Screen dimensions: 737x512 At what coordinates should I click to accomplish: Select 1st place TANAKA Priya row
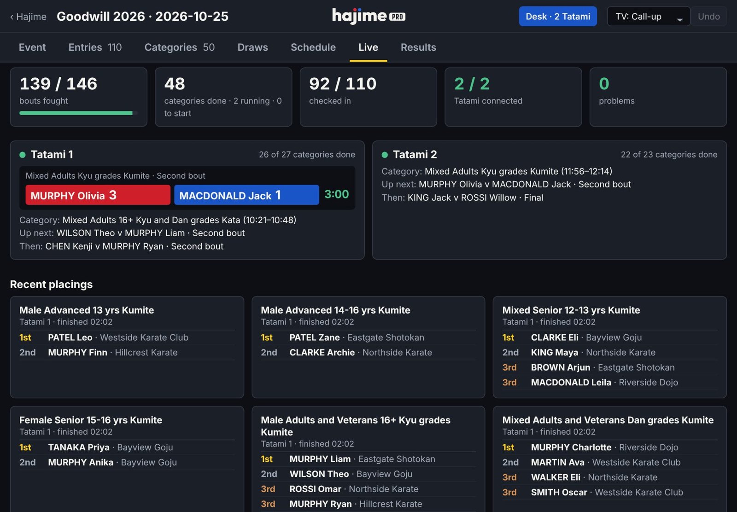[x=127, y=448]
